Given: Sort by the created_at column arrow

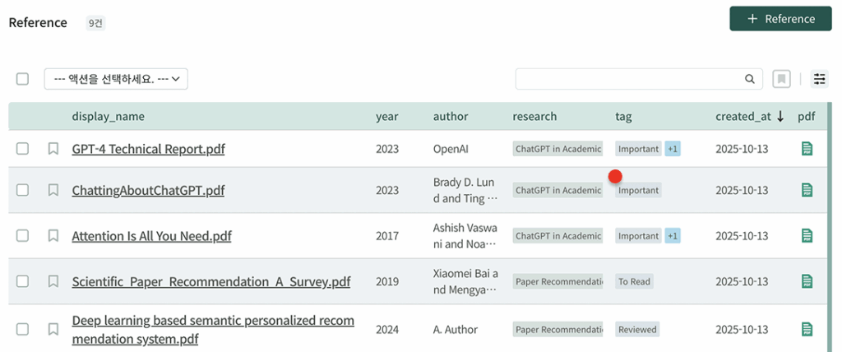Looking at the screenshot, I should point(780,117).
